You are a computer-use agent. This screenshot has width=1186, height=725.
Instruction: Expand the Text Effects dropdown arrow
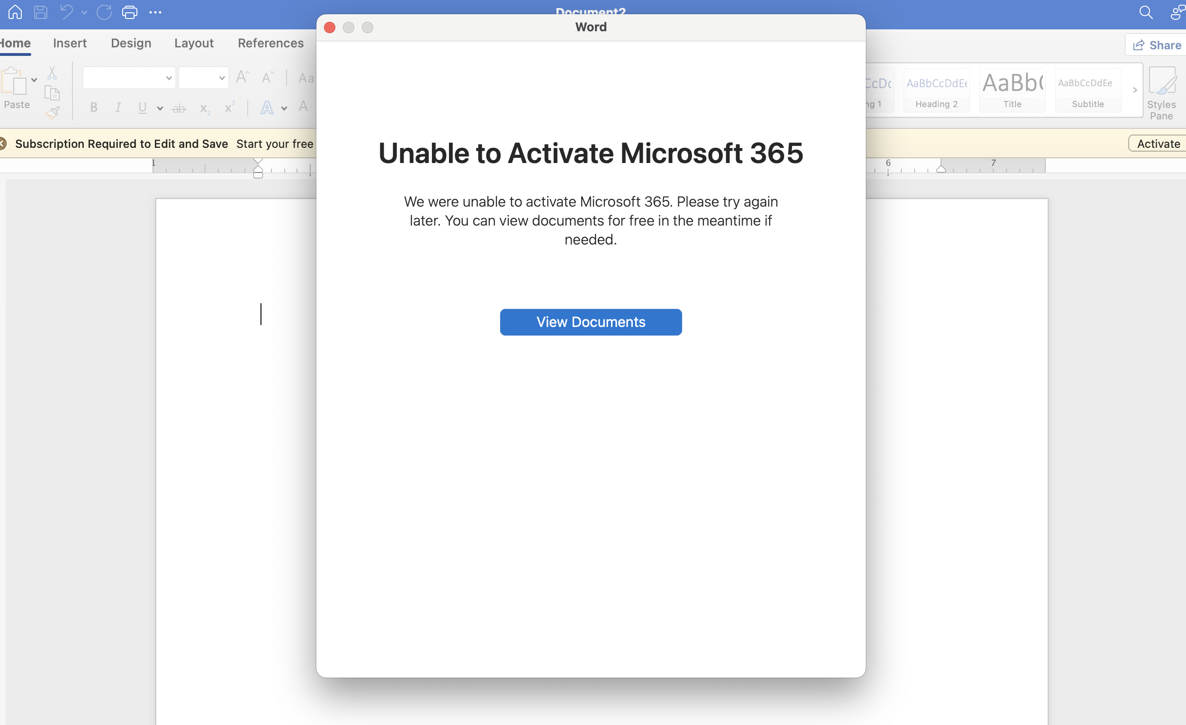(284, 109)
